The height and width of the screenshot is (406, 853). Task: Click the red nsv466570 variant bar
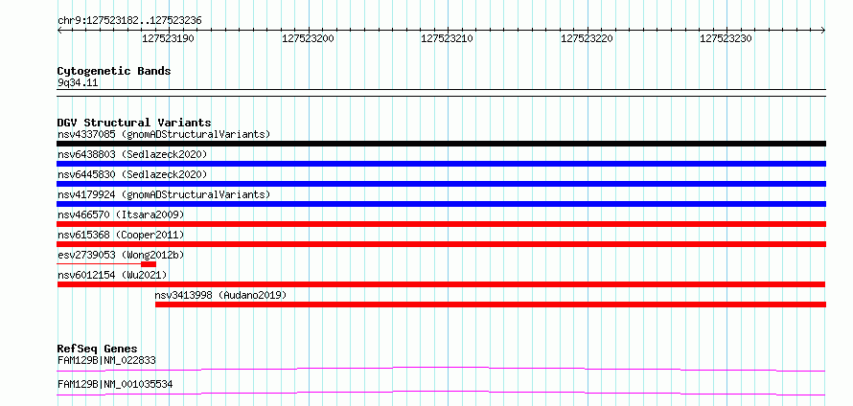(x=441, y=224)
